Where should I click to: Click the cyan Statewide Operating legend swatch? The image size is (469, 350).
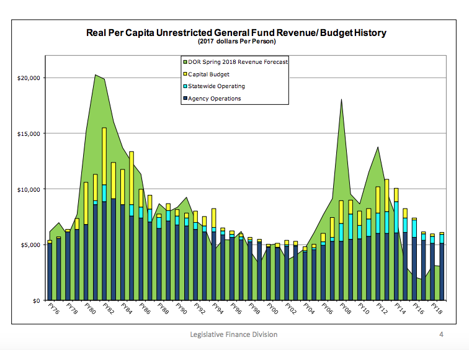pyautogui.click(x=185, y=86)
